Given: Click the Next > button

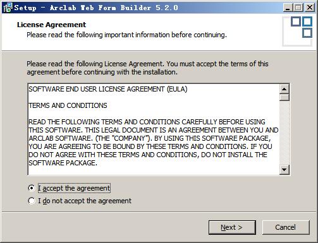Looking at the screenshot, I should point(232,227).
